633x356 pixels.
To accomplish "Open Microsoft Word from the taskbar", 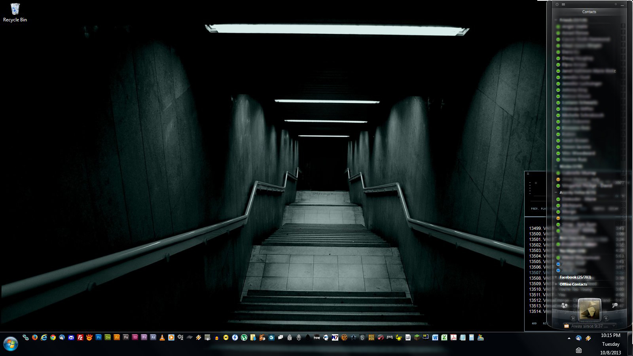I will point(435,337).
